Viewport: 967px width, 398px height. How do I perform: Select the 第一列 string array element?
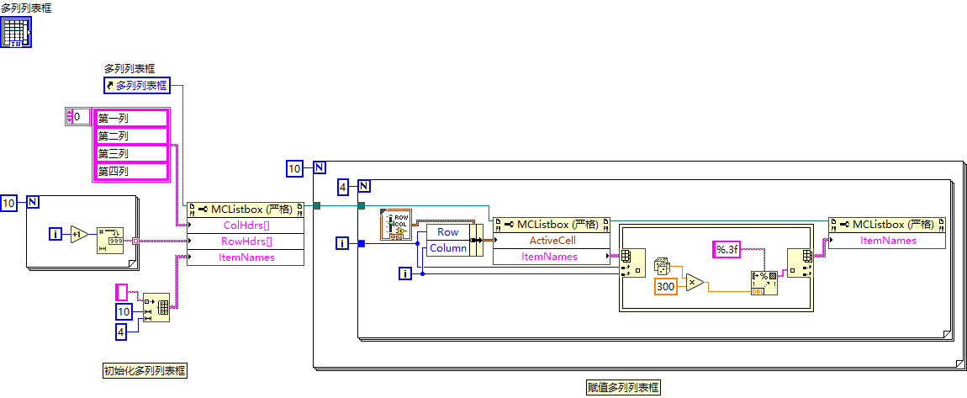(x=131, y=118)
